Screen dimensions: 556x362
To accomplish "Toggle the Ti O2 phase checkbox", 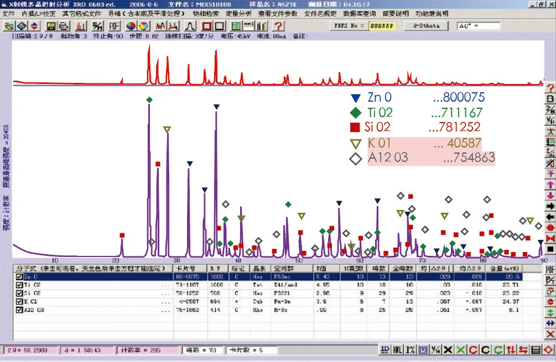I will click(20, 285).
